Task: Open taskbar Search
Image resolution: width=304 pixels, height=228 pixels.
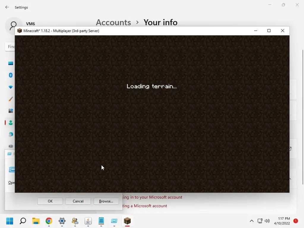Action: (x=23, y=221)
